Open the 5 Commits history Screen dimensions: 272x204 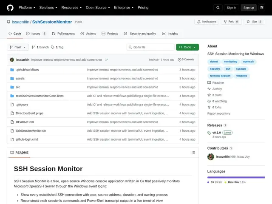[186, 59]
